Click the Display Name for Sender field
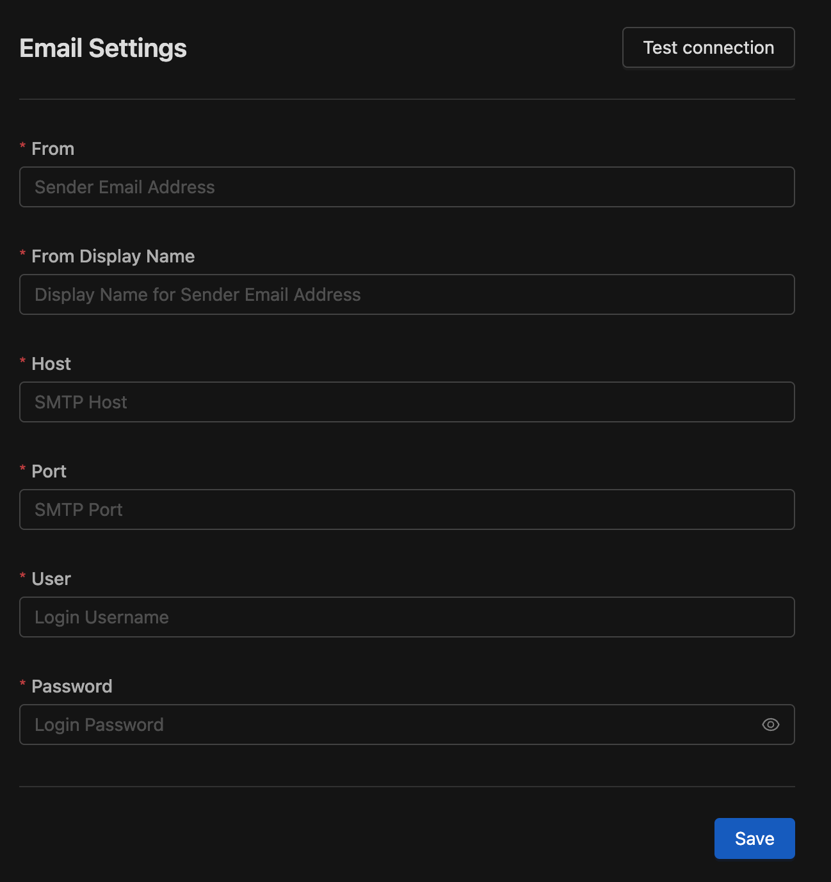This screenshot has height=882, width=831. [x=407, y=294]
